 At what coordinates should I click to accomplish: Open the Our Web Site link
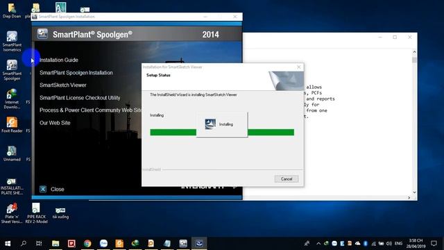click(55, 123)
